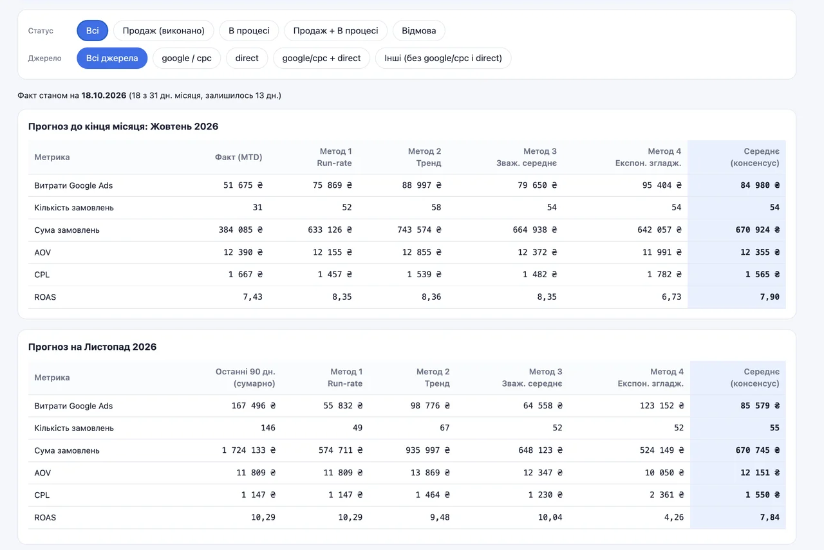Click consensus value 670 924 ₴ for order sum
824x550 pixels.
click(758, 230)
